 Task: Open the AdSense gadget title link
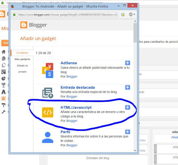coord(69,63)
